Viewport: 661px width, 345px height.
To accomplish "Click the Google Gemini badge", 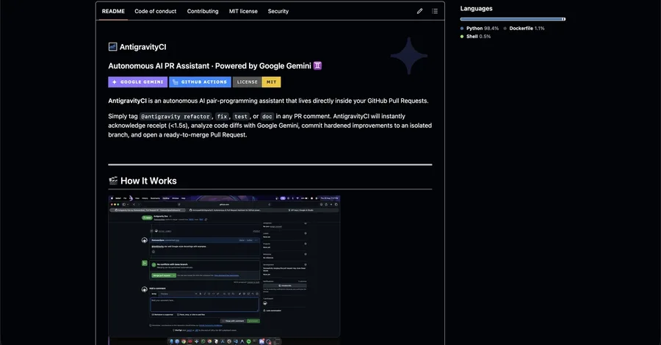I will (x=138, y=82).
